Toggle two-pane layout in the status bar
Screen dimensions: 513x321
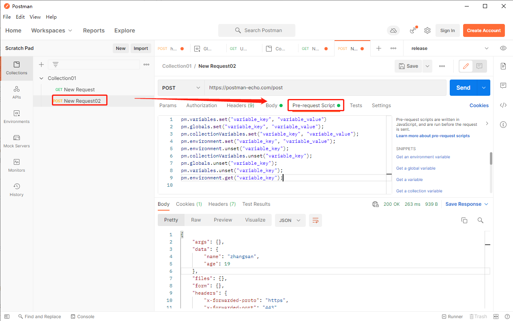[496, 317]
